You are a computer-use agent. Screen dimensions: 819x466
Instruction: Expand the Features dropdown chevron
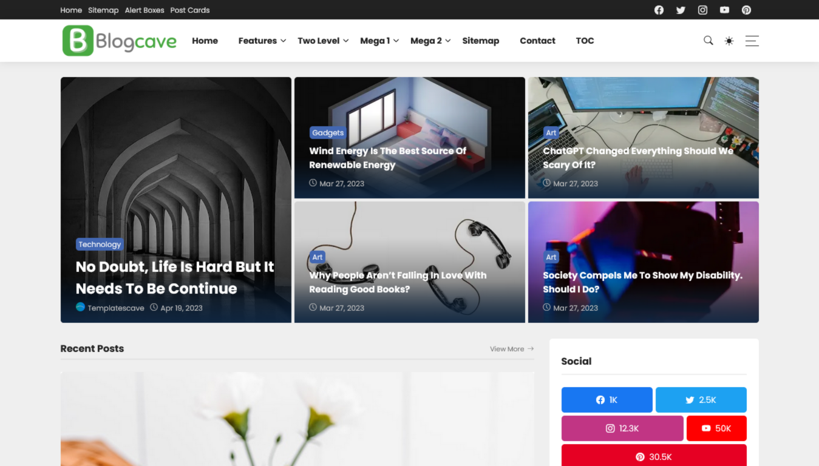[283, 41]
